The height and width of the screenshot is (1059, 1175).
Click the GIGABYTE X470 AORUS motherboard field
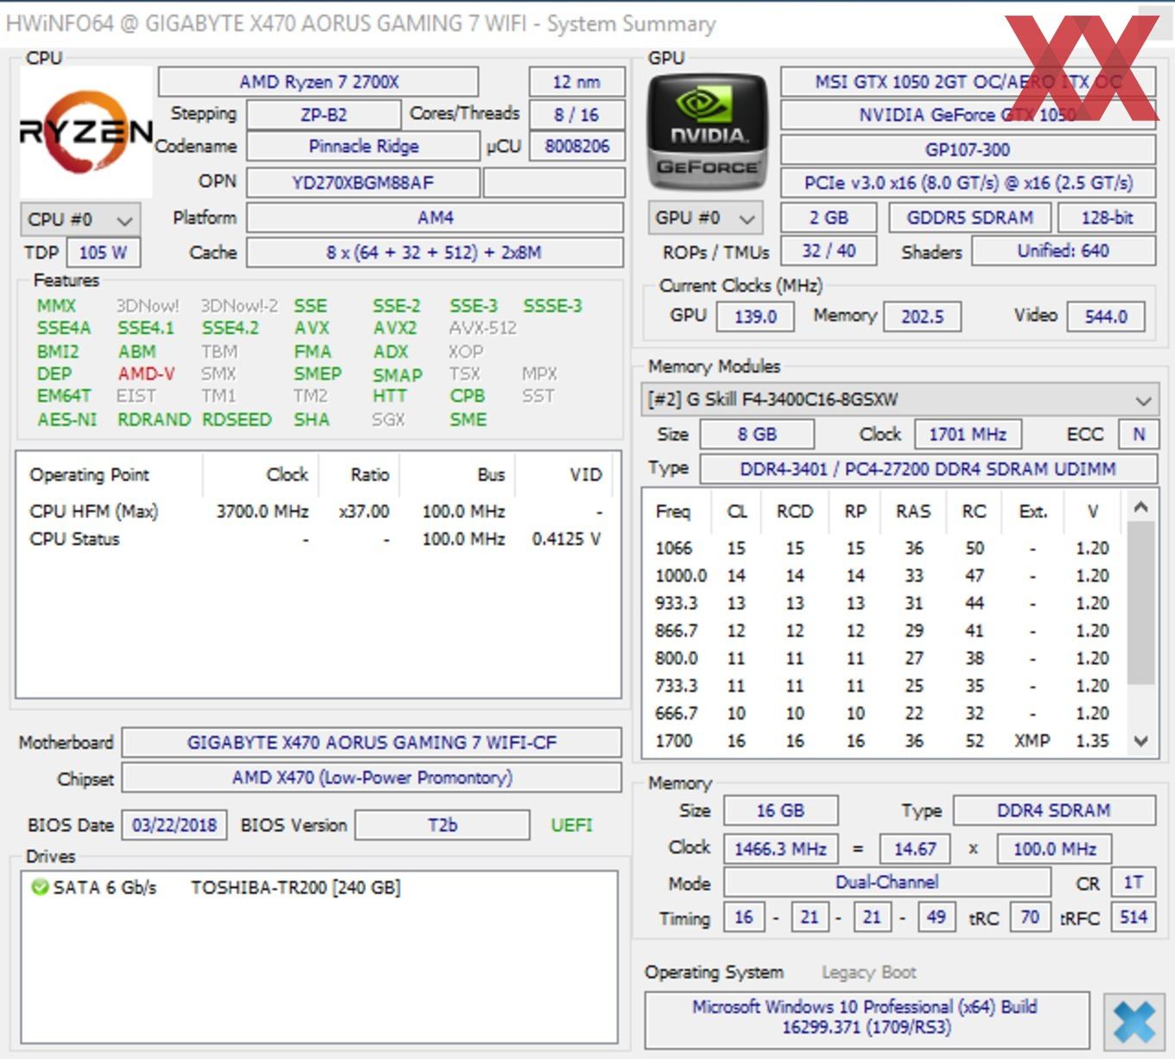point(372,742)
